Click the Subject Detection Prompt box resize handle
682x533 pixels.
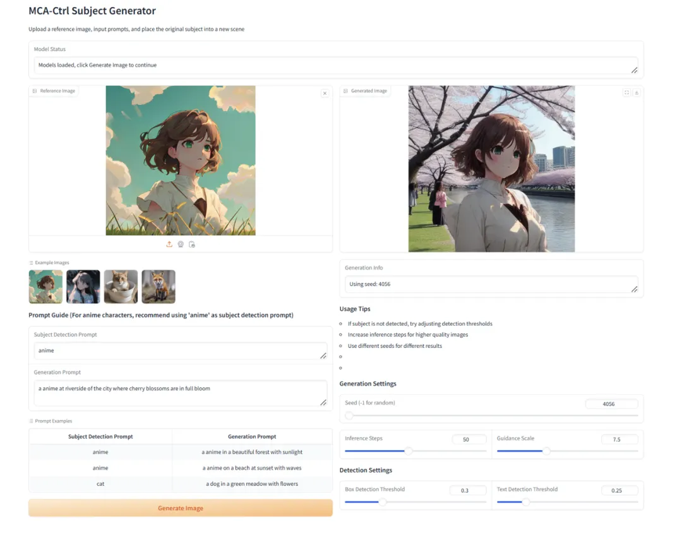pyautogui.click(x=323, y=356)
